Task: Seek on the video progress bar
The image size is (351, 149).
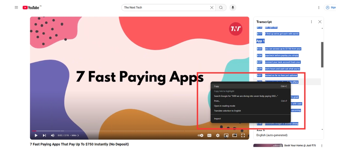Action: coord(140,131)
